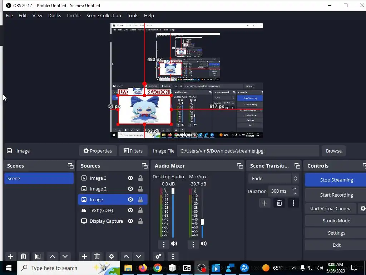Lock the Image 3 source
This screenshot has width=366, height=275.
140,178
